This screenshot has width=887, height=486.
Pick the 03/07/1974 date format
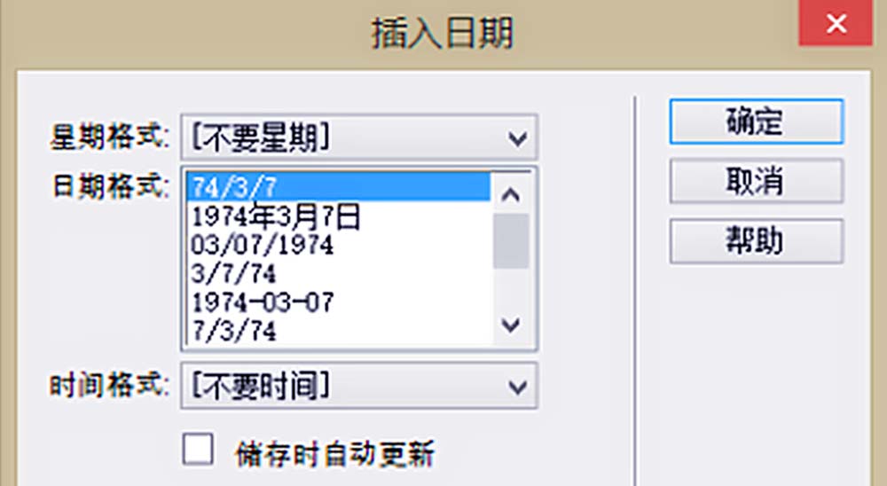point(338,245)
